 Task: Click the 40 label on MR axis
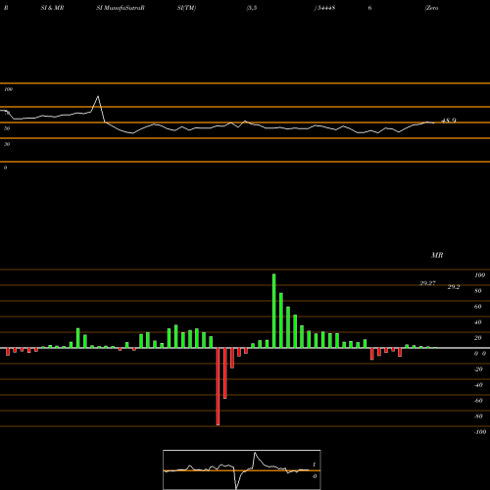point(478,322)
